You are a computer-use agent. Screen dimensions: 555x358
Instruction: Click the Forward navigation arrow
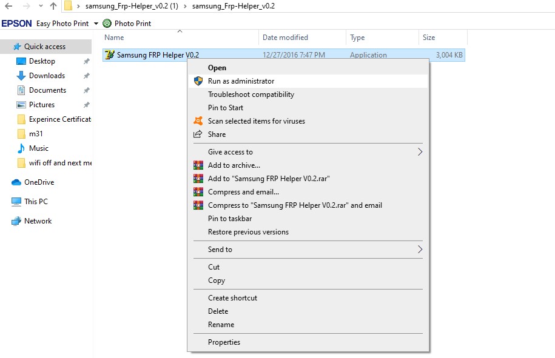(x=26, y=6)
